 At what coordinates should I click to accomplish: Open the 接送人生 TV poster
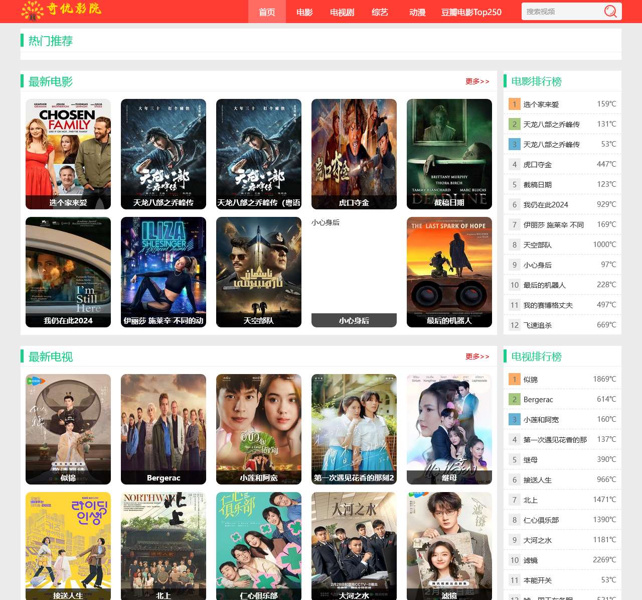pyautogui.click(x=68, y=546)
